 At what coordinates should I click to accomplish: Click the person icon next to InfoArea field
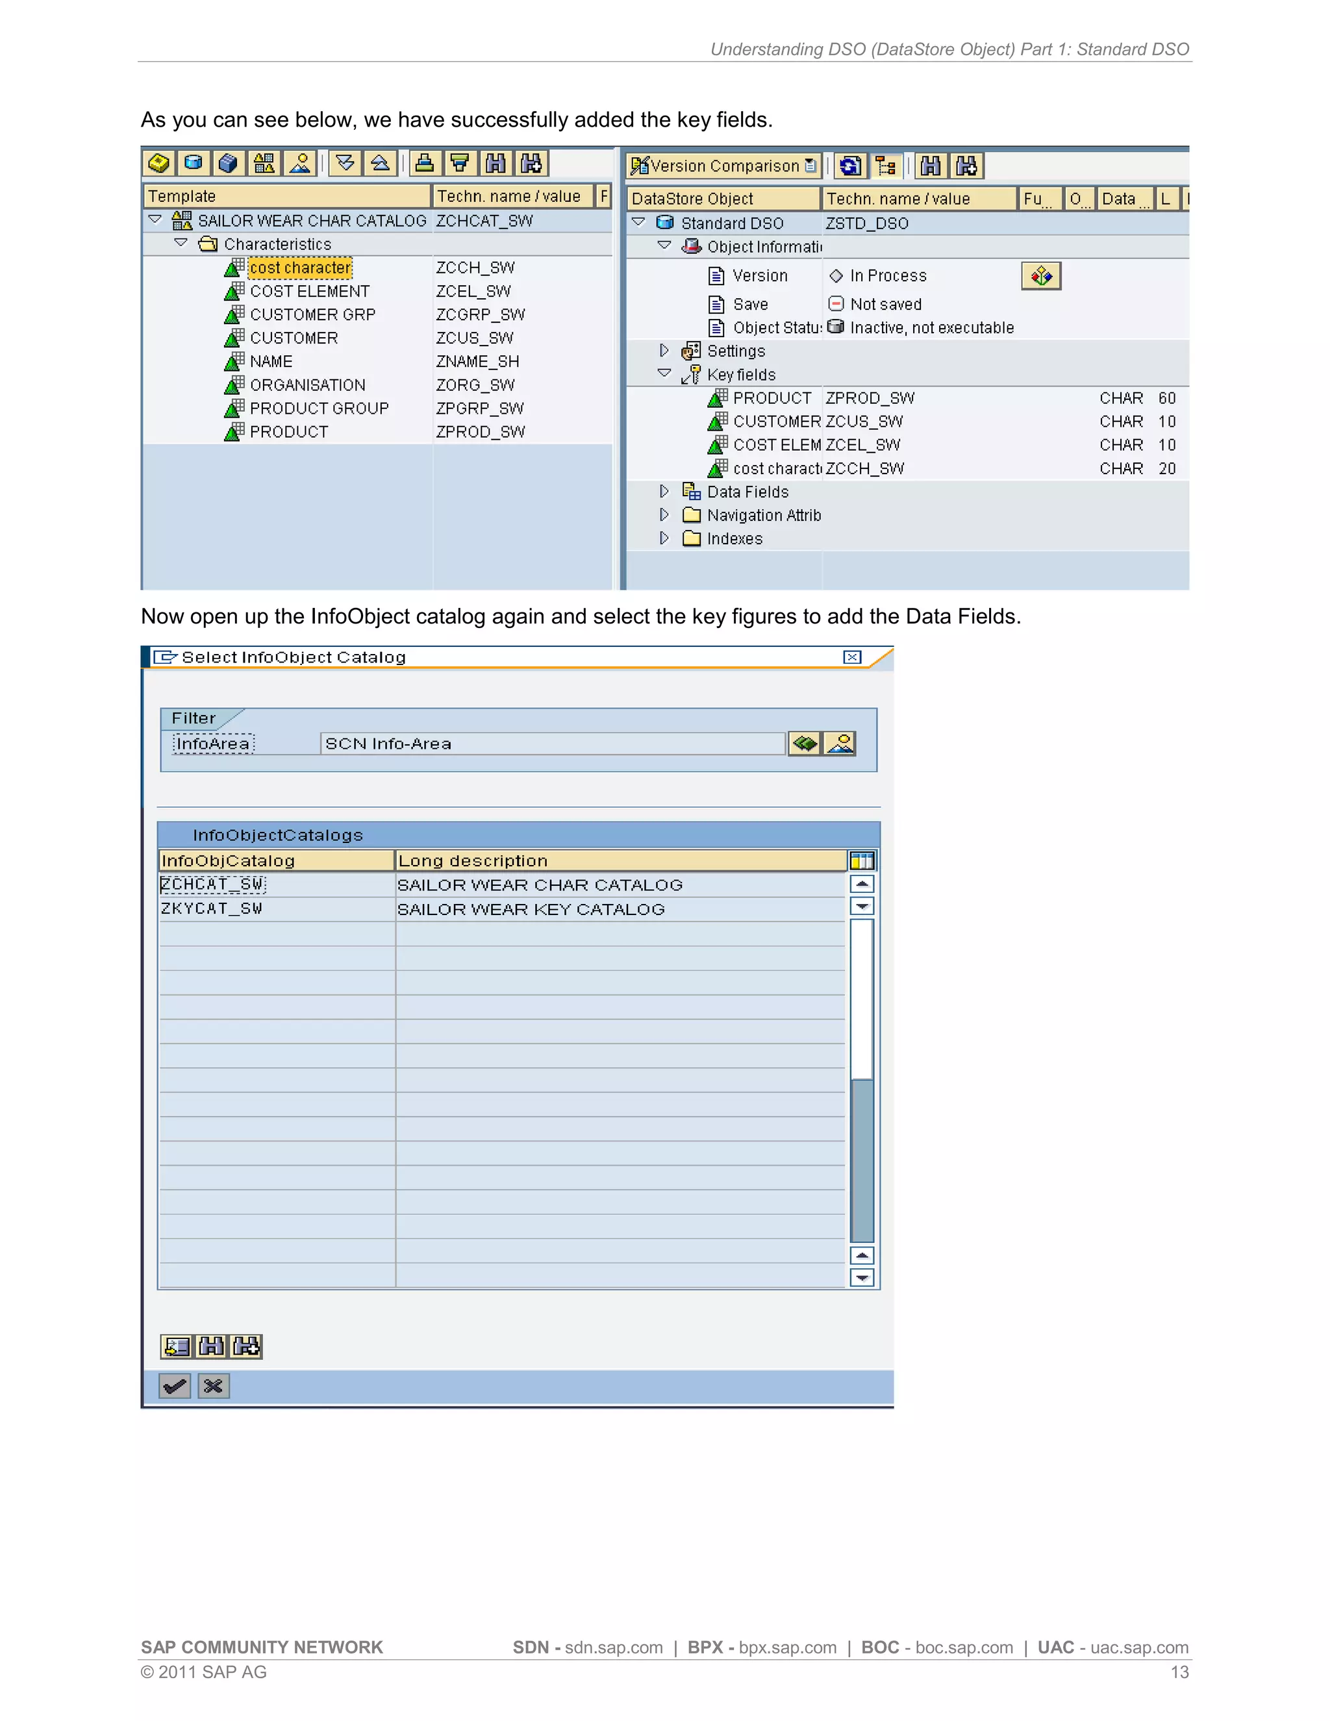click(x=840, y=743)
